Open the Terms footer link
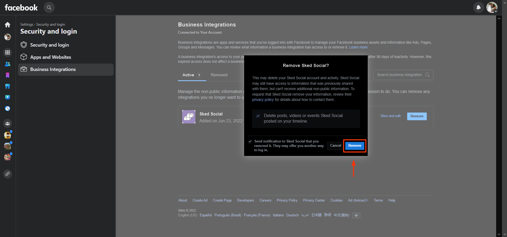Image resolution: width=507 pixels, height=237 pixels. coord(378,200)
